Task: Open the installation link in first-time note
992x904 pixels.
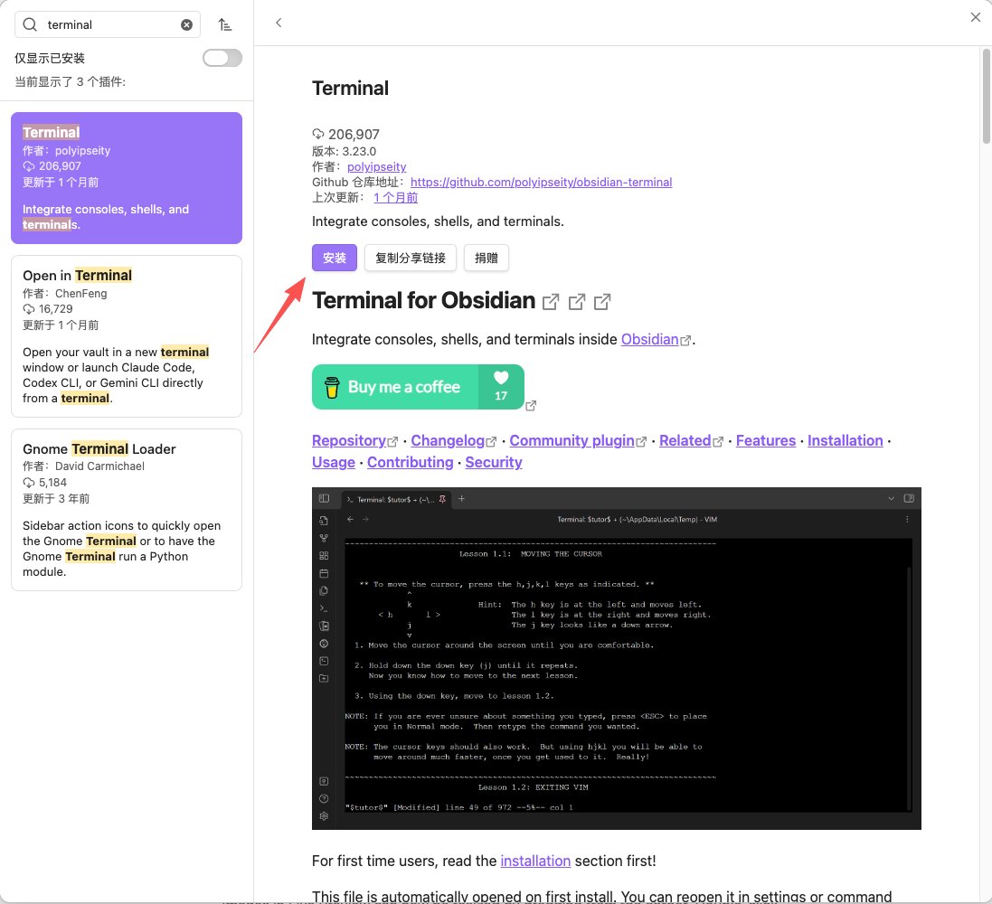Action: pos(535,861)
